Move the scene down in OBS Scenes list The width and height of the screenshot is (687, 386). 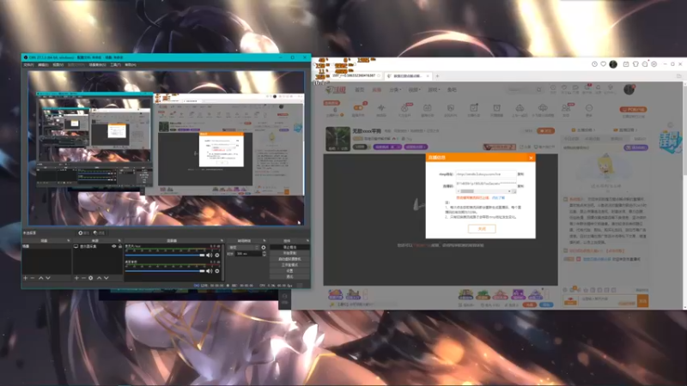point(48,278)
